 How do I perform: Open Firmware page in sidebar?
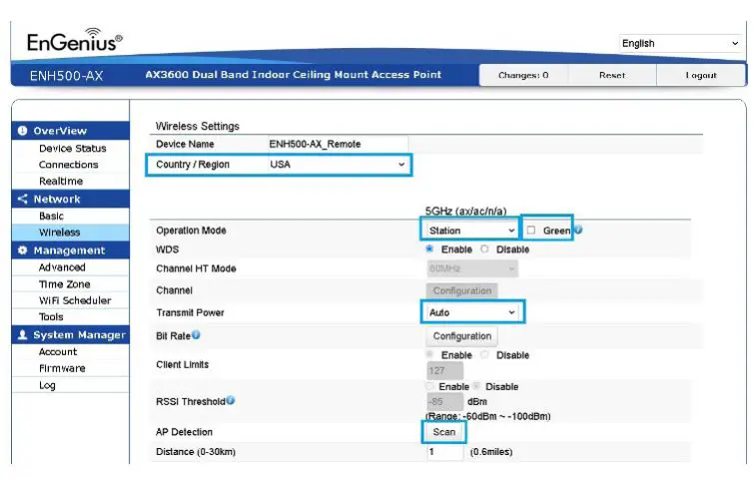pyautogui.click(x=62, y=368)
